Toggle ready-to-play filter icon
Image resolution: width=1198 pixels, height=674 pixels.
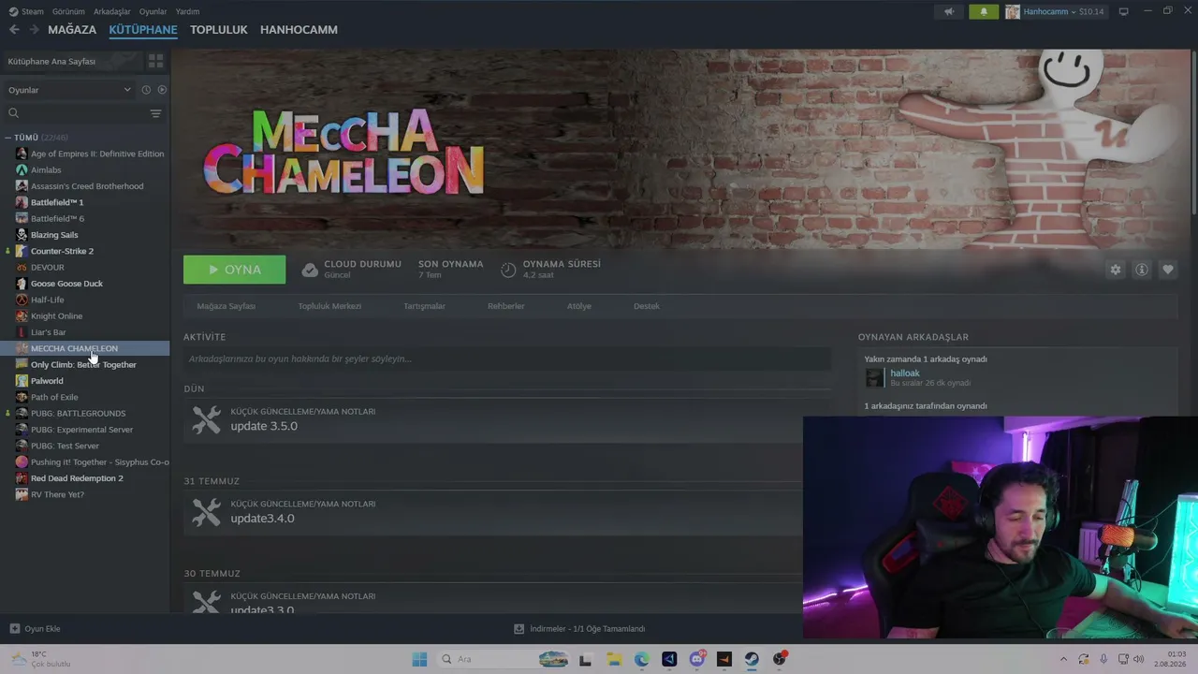tap(162, 90)
